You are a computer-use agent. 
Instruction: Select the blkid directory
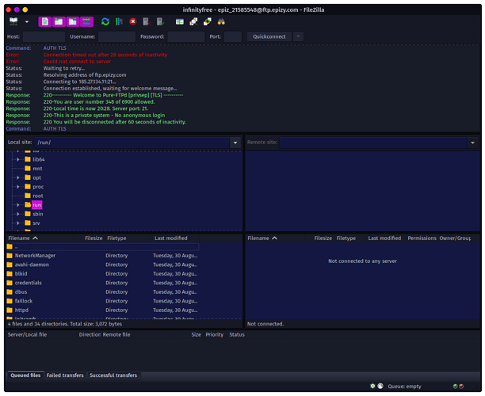pos(102,274)
